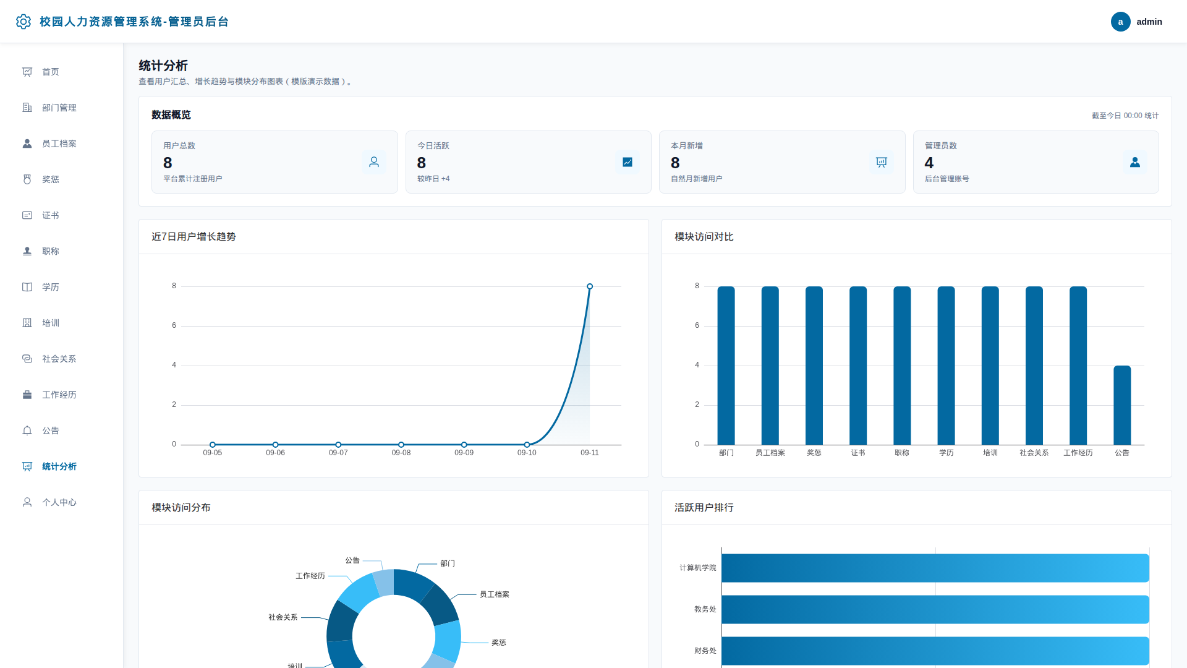This screenshot has height=668, width=1187.
Task: Click the person icon on 管理员数 card
Action: point(1135,162)
